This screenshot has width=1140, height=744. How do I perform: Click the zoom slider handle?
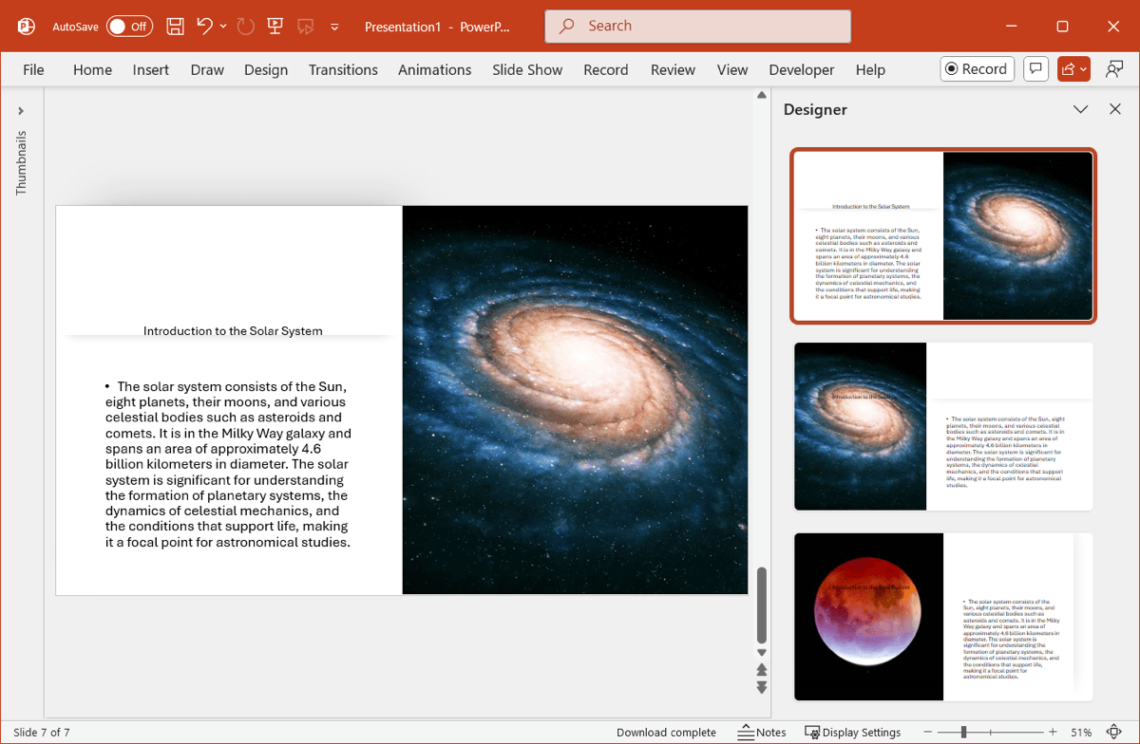click(x=963, y=733)
